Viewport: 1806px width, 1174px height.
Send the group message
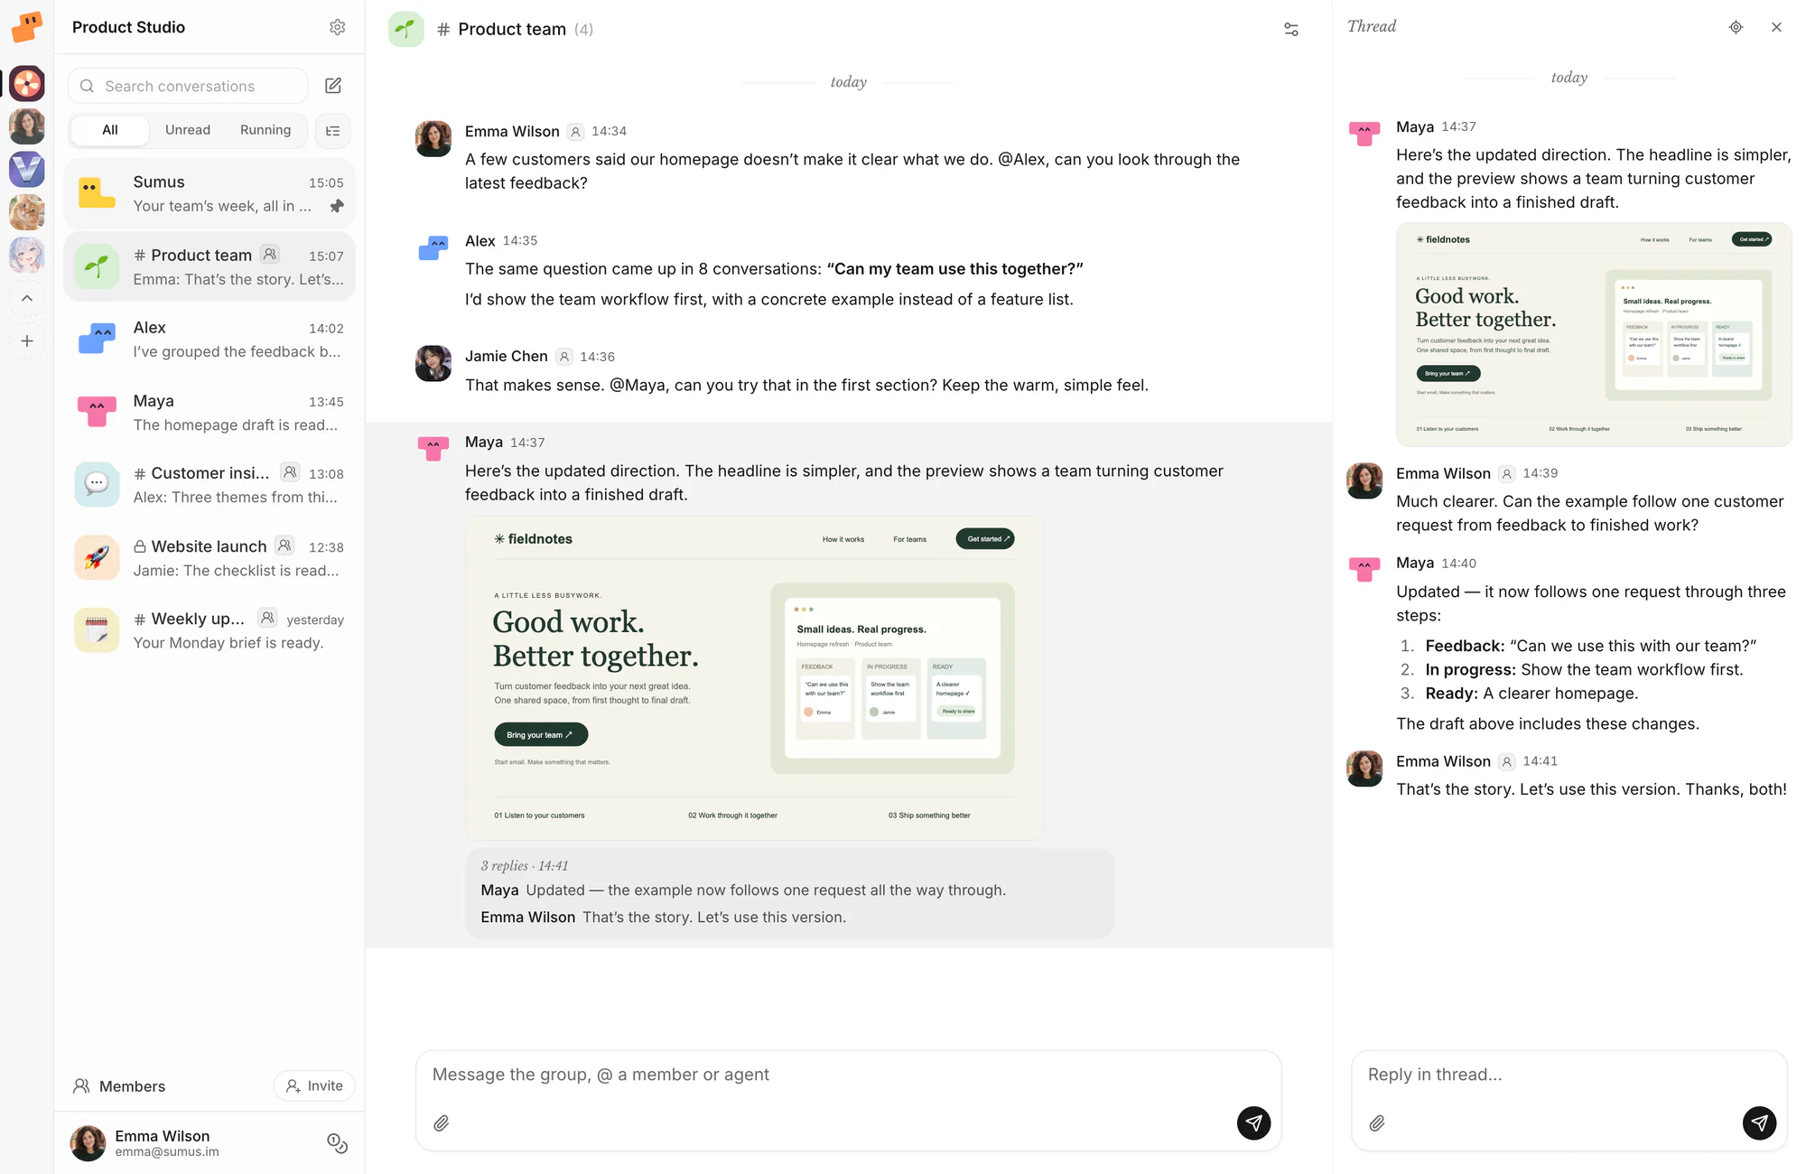click(x=1253, y=1123)
